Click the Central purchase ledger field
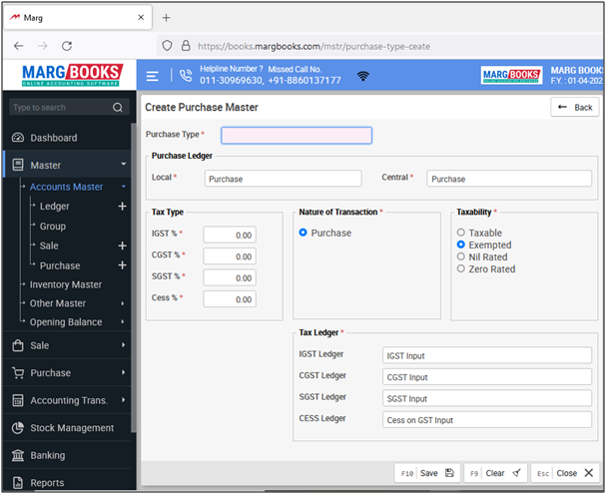607x494 pixels. 509,179
